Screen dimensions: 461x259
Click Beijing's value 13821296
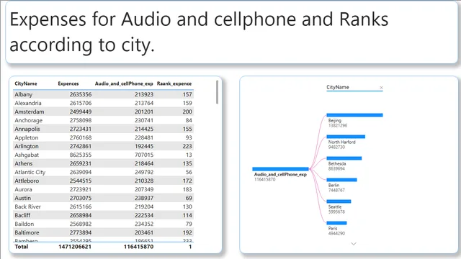(x=338, y=126)
